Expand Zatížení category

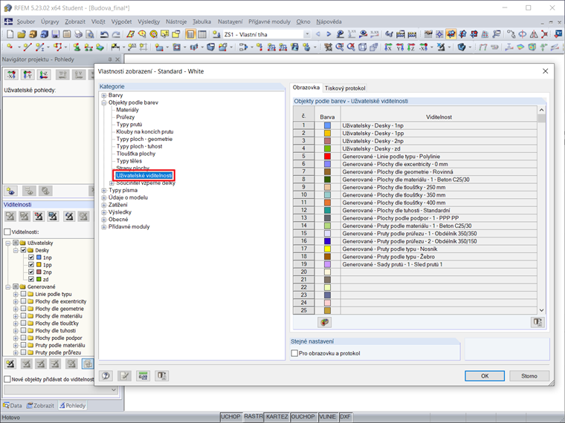pos(104,205)
